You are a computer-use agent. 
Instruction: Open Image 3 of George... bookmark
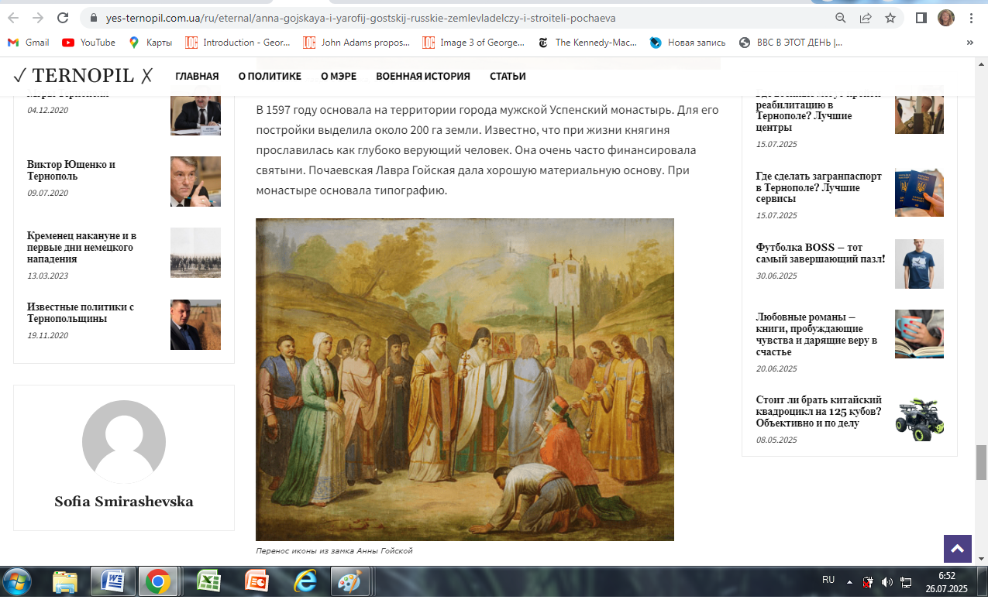click(473, 43)
